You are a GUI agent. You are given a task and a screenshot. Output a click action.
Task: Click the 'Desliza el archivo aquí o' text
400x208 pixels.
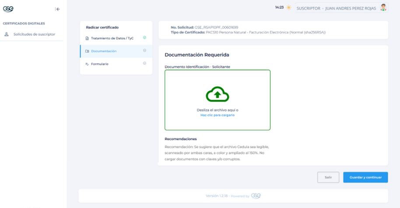[218, 110]
